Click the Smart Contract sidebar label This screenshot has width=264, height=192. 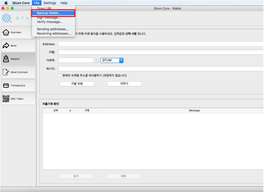click(19, 72)
